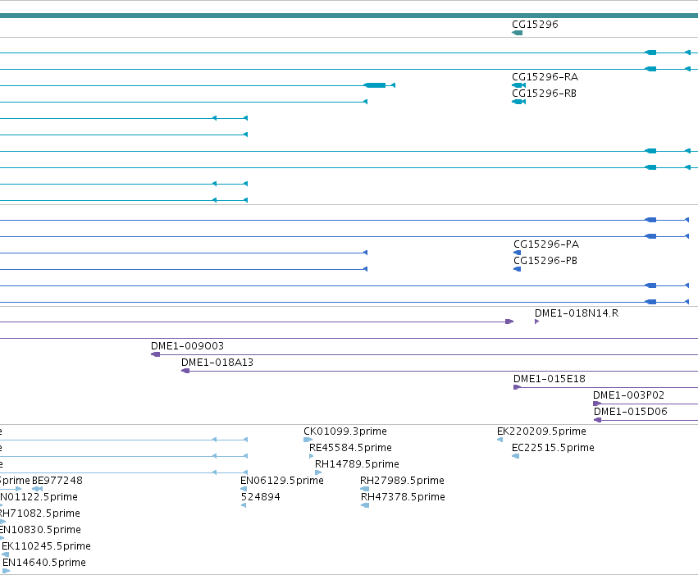The height and width of the screenshot is (575, 698).
Task: Select the 524894 feature label
Action: 260,498
